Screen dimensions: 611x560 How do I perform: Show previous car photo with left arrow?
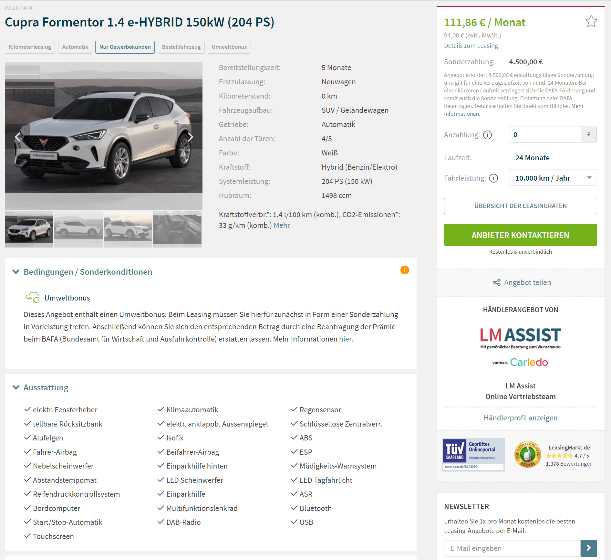pos(17,137)
